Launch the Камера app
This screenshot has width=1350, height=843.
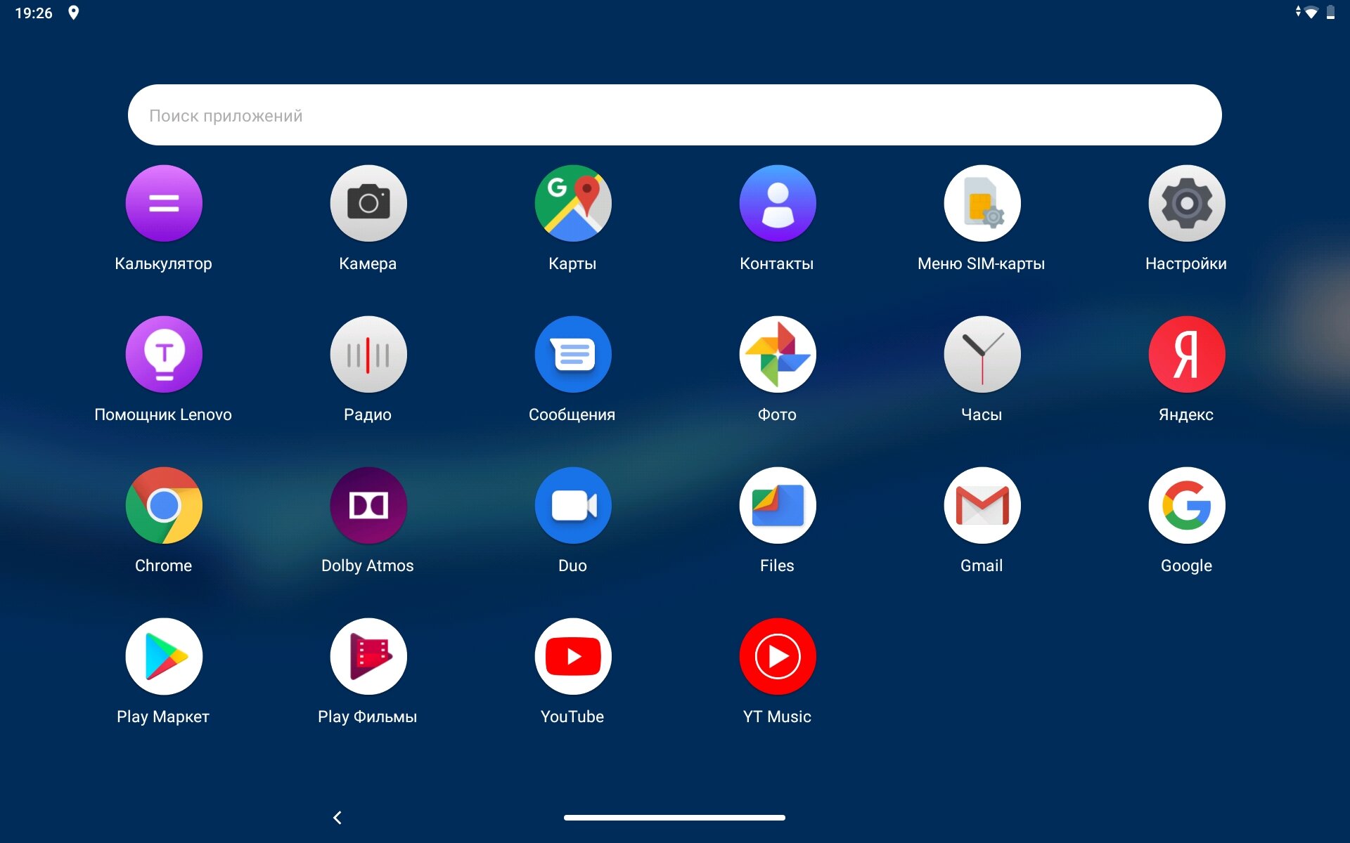click(x=368, y=204)
